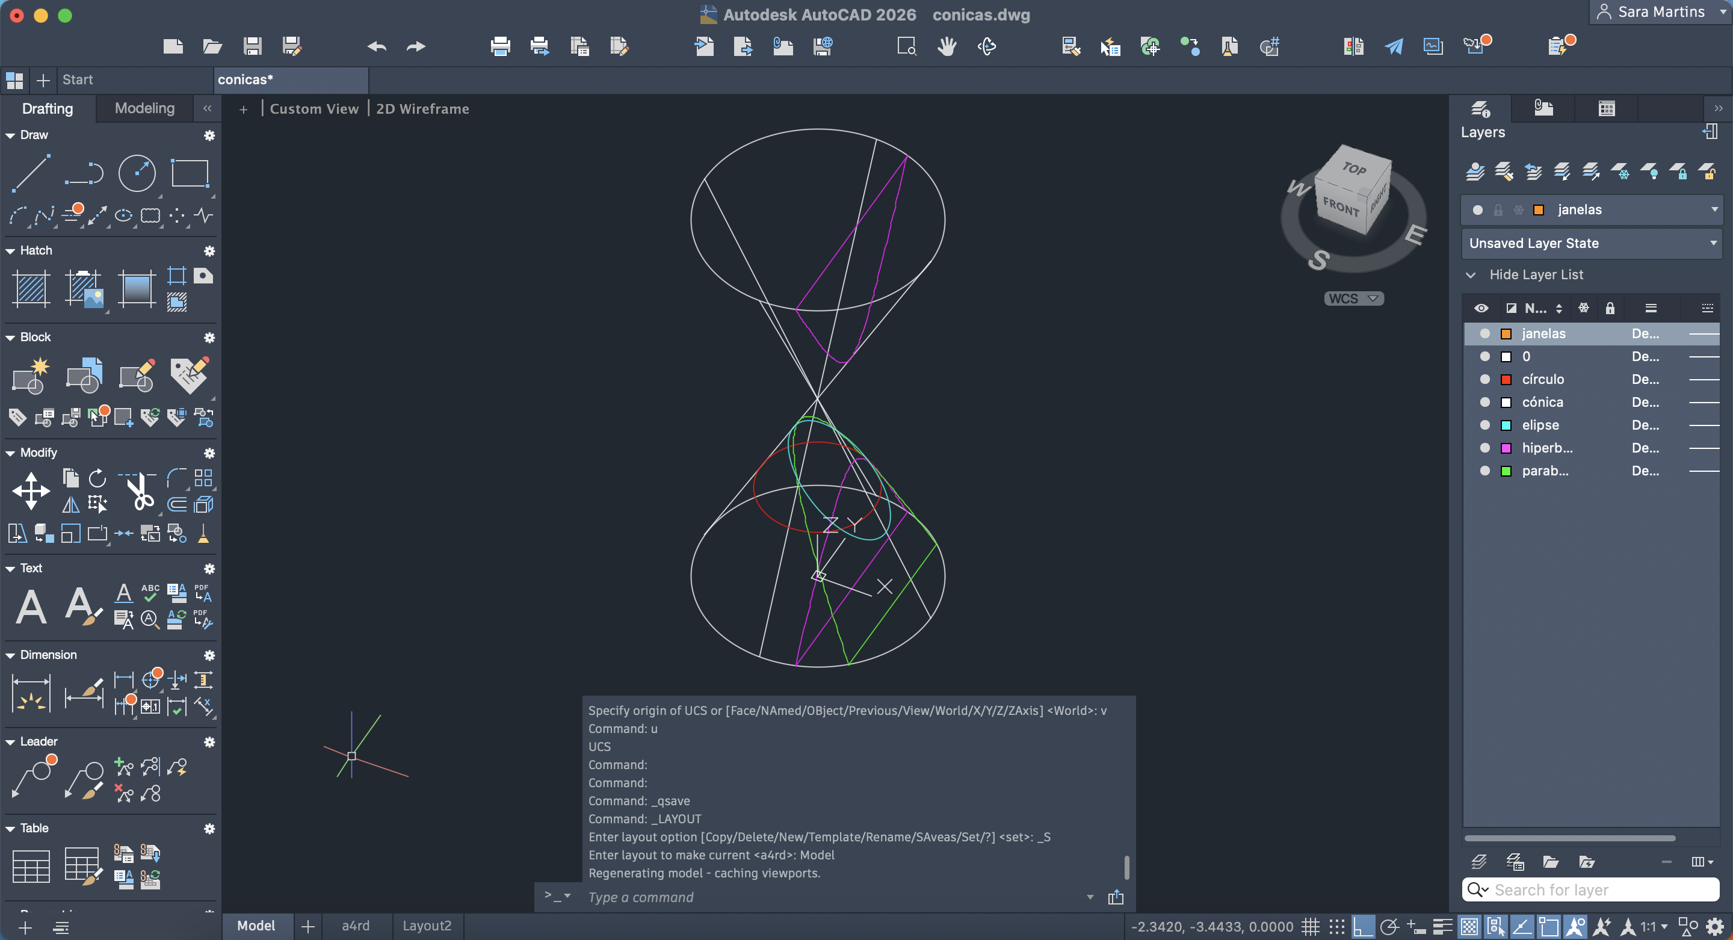Toggle visibility of elipse layer
The width and height of the screenshot is (1733, 940).
[1484, 425]
